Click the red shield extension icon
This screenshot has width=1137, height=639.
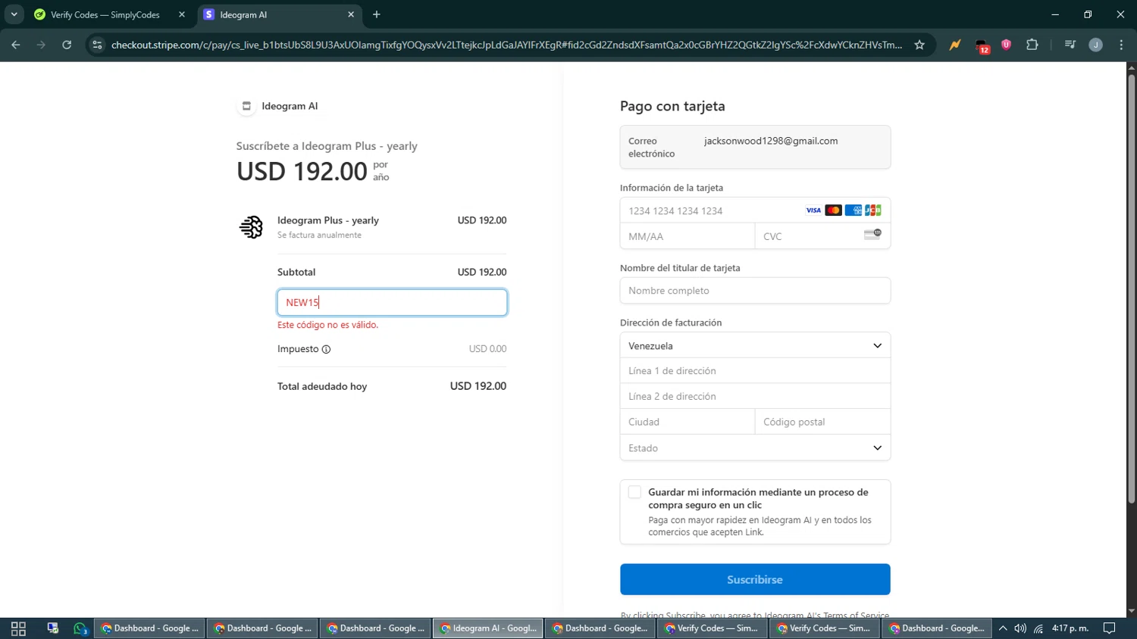tap(1006, 45)
